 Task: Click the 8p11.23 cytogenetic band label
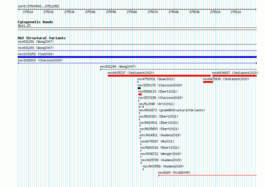(24, 26)
